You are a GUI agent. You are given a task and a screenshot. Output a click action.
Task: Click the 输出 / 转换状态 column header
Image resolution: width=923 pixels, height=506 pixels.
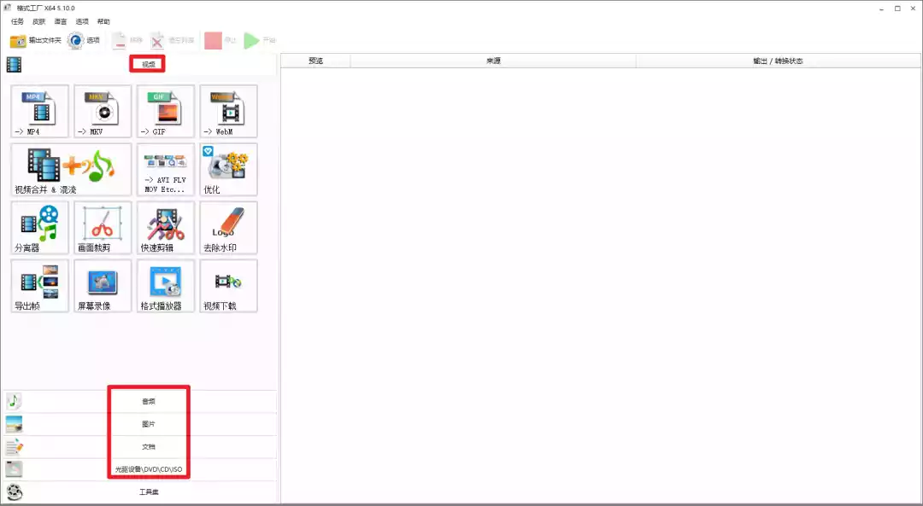[x=779, y=61]
